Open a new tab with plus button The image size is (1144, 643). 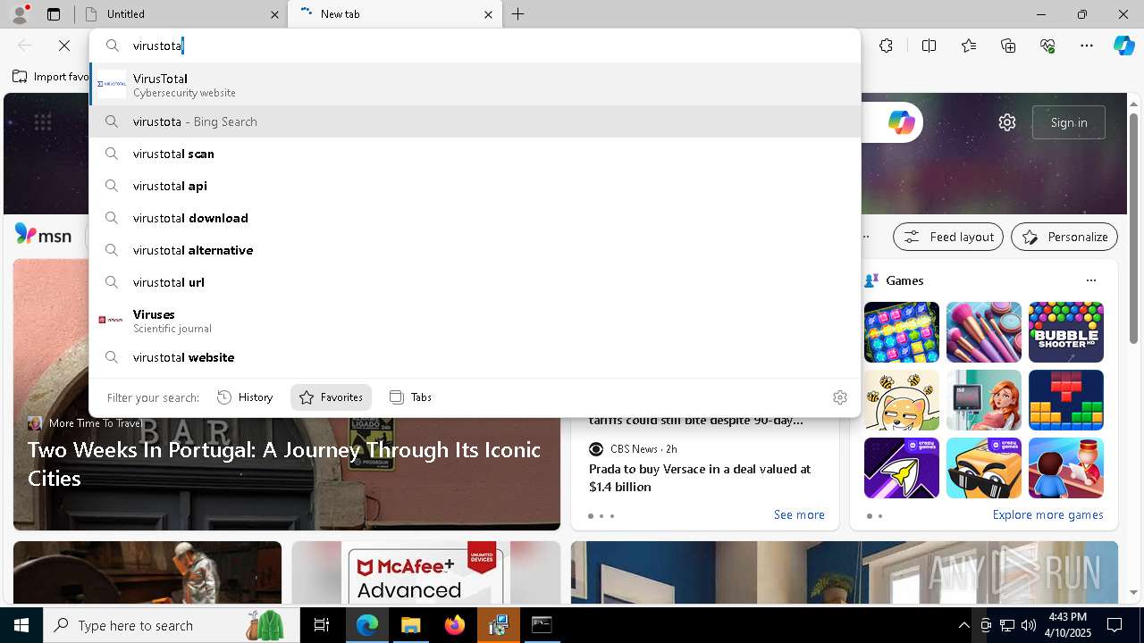pos(518,14)
